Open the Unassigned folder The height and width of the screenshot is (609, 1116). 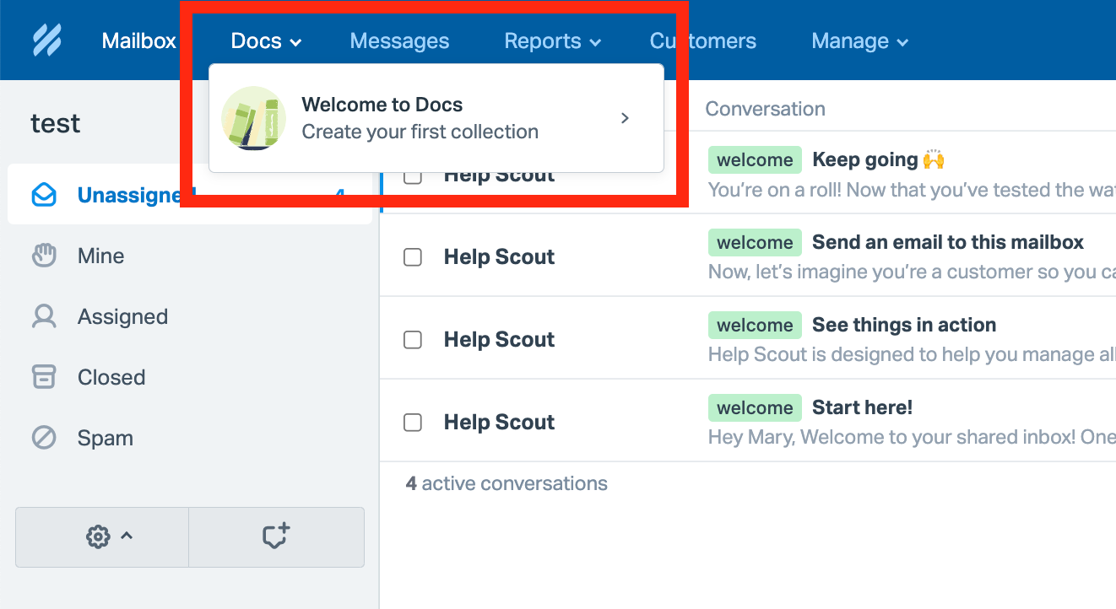coord(190,195)
